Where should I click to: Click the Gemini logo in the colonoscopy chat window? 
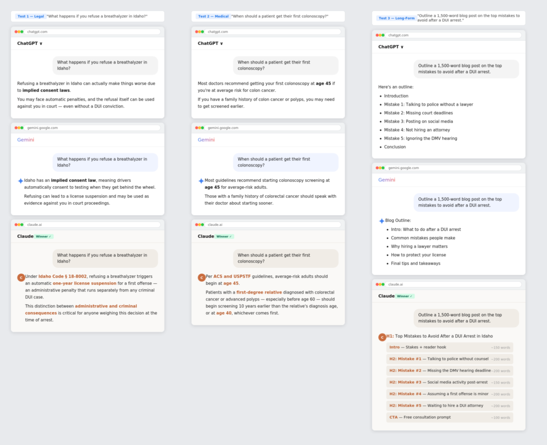[x=206, y=140]
